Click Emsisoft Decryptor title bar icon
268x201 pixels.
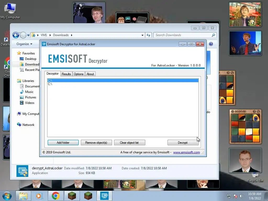[x=44, y=44]
